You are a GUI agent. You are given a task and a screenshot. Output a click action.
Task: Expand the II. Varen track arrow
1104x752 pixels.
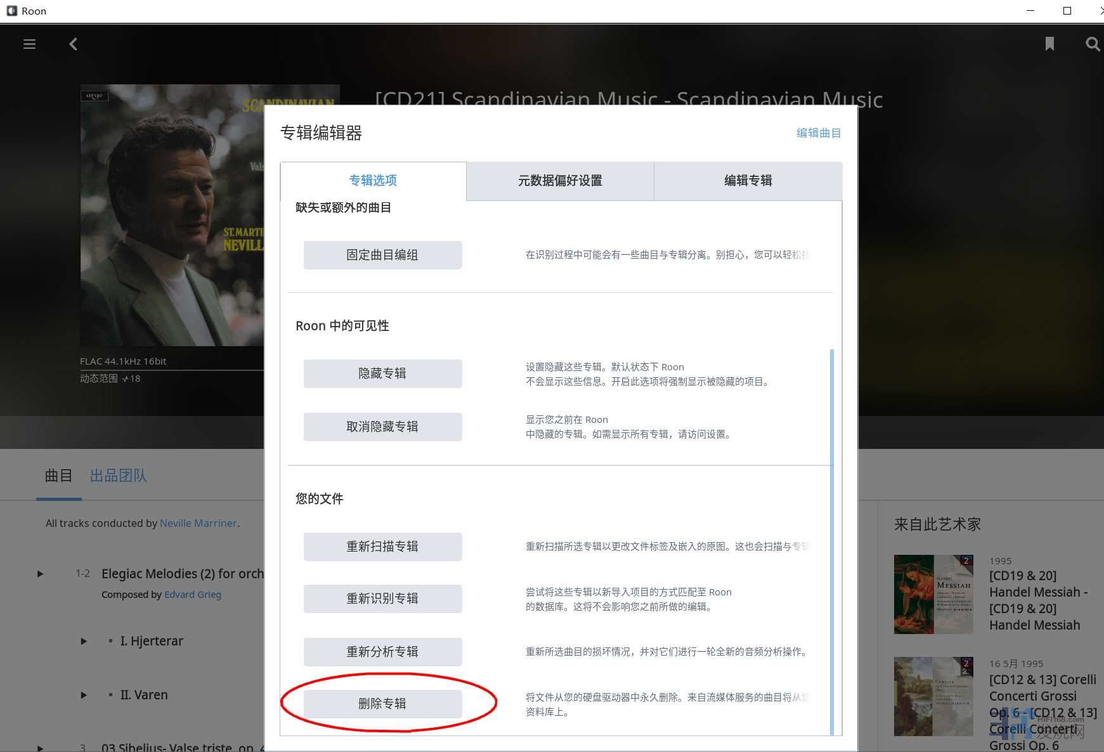[x=84, y=695]
